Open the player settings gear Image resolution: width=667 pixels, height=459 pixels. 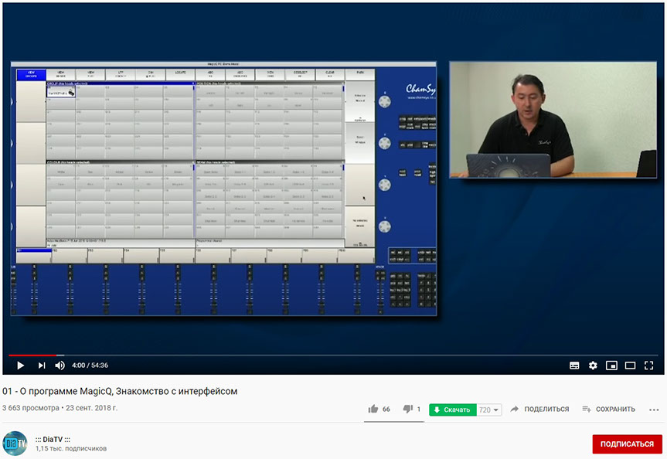[x=593, y=365]
